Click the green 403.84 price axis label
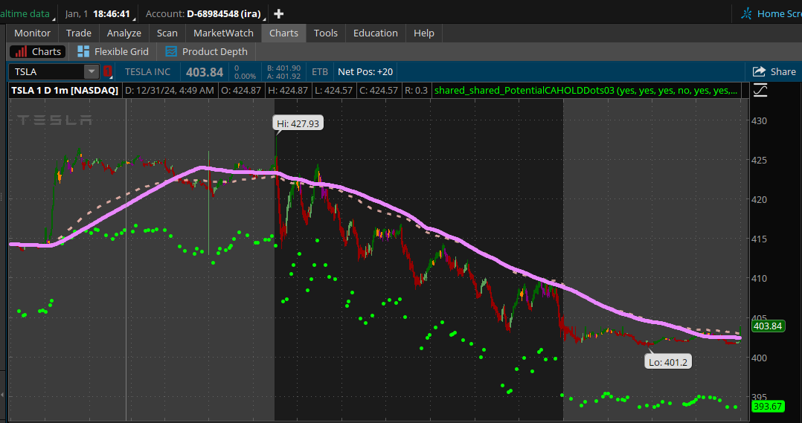This screenshot has height=423, width=802. click(x=769, y=326)
